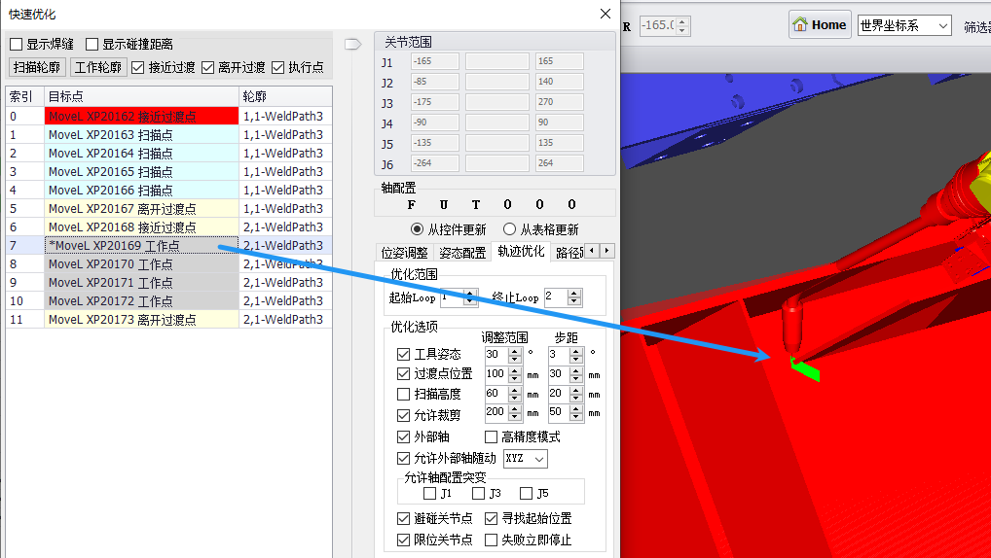
Task: Increase the 起始Loop value with up arrow
Action: pyautogui.click(x=471, y=293)
